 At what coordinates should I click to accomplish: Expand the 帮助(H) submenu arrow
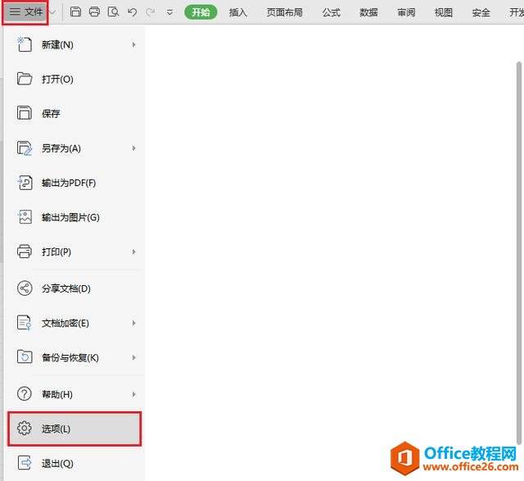coord(133,394)
